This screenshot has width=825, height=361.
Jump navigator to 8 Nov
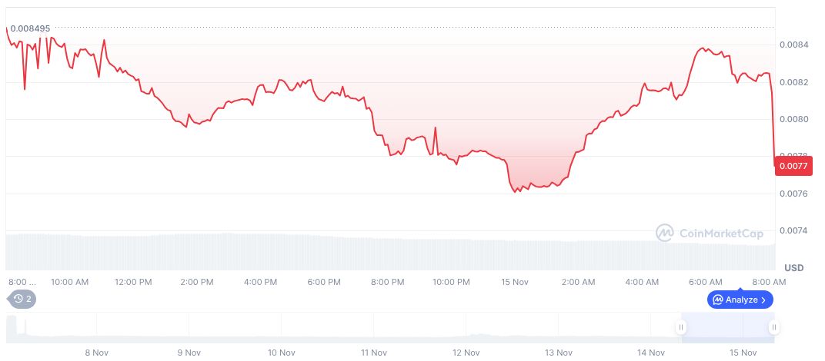coord(97,353)
